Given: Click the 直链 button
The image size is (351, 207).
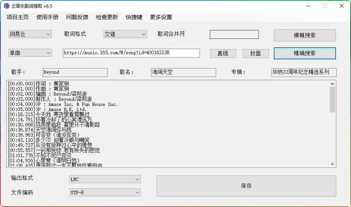Looking at the screenshot, I should point(223,53).
